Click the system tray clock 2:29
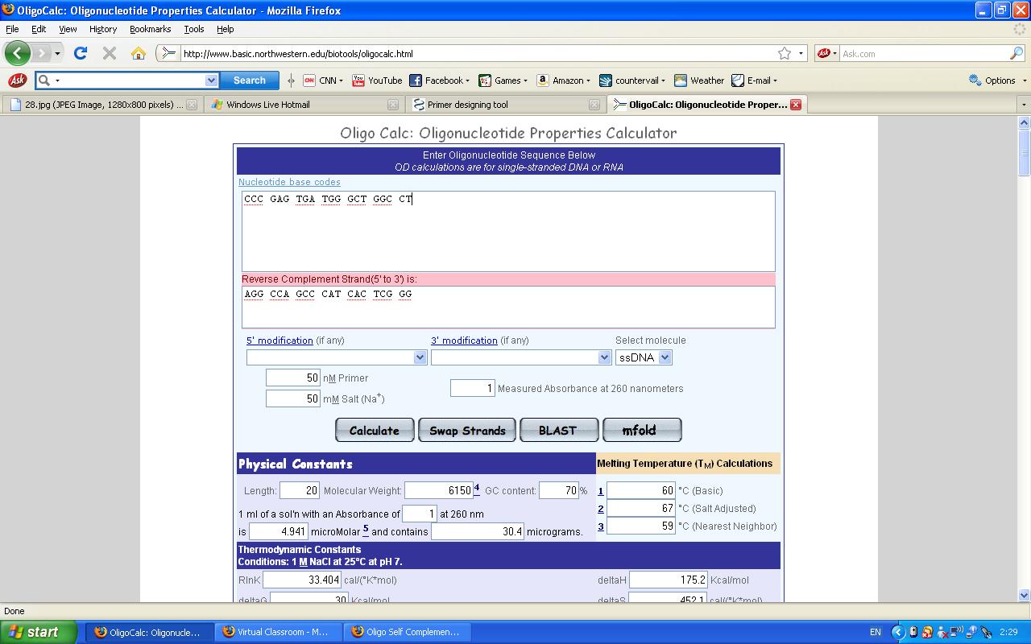Viewport: 1031px width, 644px height. click(1008, 632)
